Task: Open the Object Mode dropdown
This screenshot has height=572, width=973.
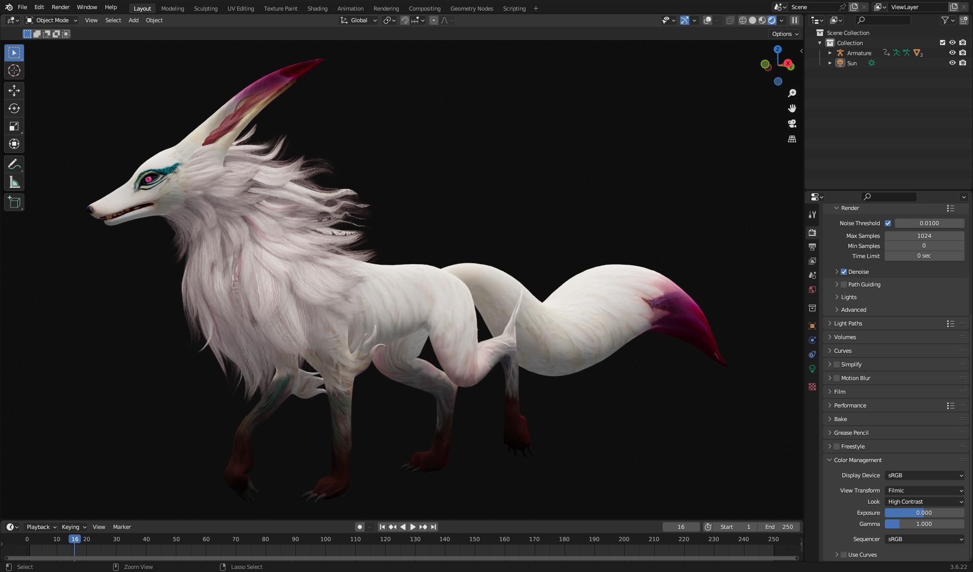Action: coord(52,20)
